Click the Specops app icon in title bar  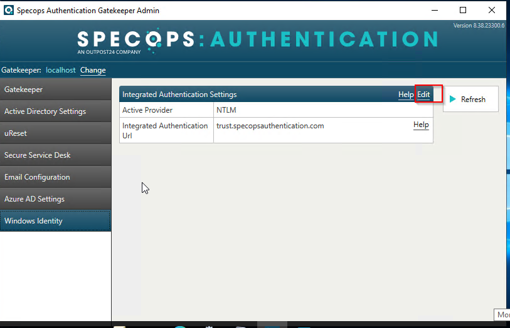point(8,11)
